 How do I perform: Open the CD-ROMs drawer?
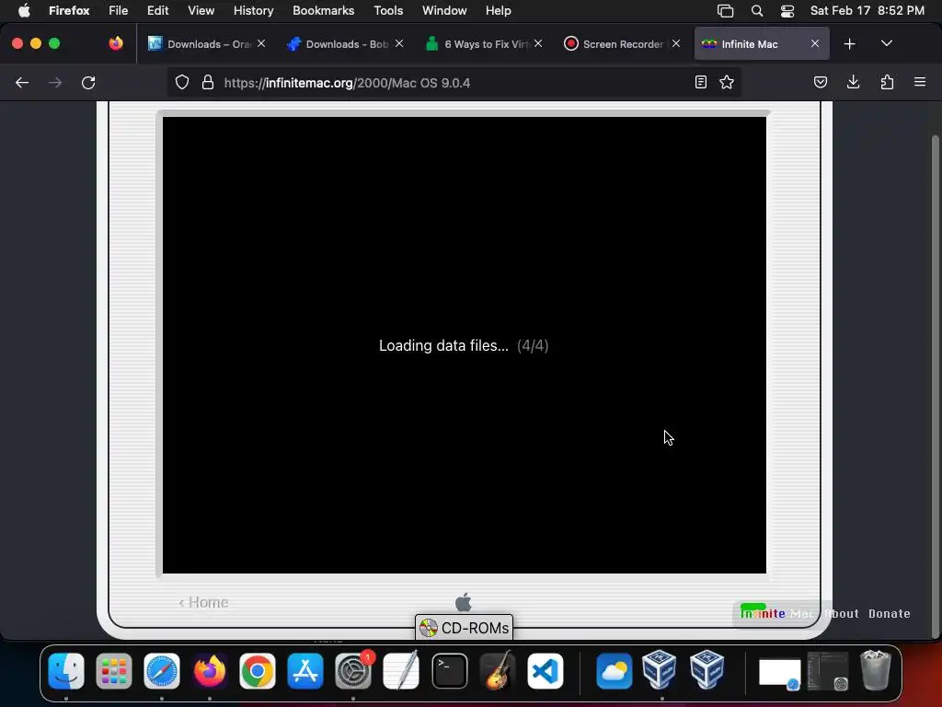[464, 628]
